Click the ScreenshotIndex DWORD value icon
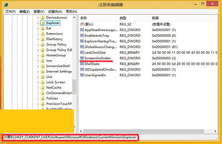 (82, 58)
